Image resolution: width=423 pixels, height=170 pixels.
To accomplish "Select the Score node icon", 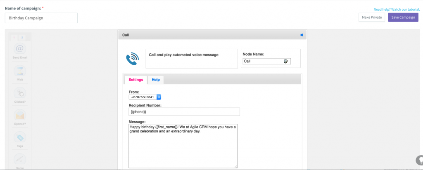I will (x=20, y=160).
